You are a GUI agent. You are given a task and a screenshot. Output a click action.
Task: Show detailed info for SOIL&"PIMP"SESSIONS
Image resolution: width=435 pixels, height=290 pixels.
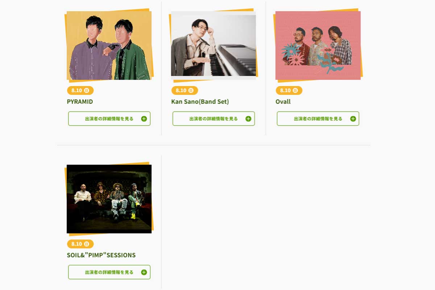point(109,272)
